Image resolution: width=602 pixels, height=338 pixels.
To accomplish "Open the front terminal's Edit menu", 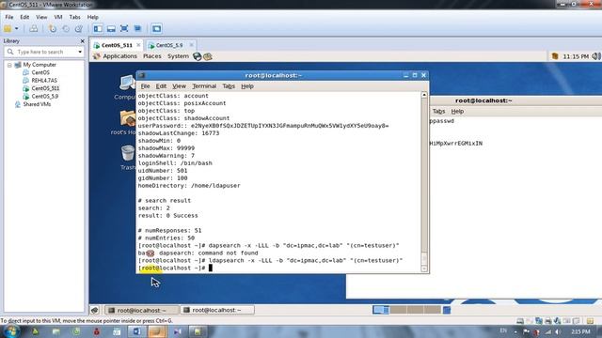I will [x=161, y=86].
